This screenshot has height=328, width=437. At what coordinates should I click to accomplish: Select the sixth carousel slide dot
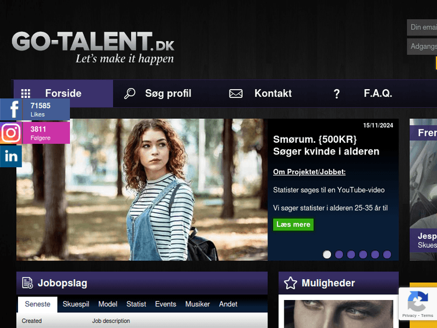coord(387,255)
